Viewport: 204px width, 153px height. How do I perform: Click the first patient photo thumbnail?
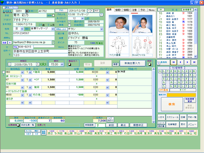click(119, 24)
